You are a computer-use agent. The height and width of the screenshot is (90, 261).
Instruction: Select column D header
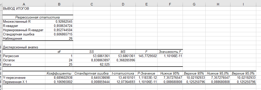click(x=123, y=4)
